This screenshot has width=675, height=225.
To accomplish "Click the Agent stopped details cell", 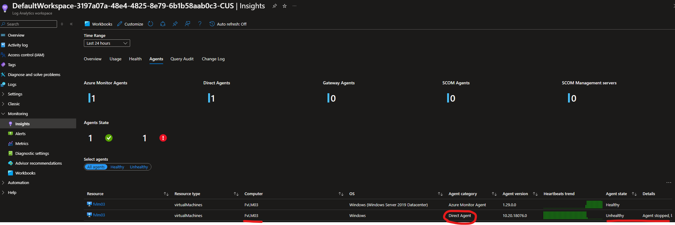I will 657,215.
